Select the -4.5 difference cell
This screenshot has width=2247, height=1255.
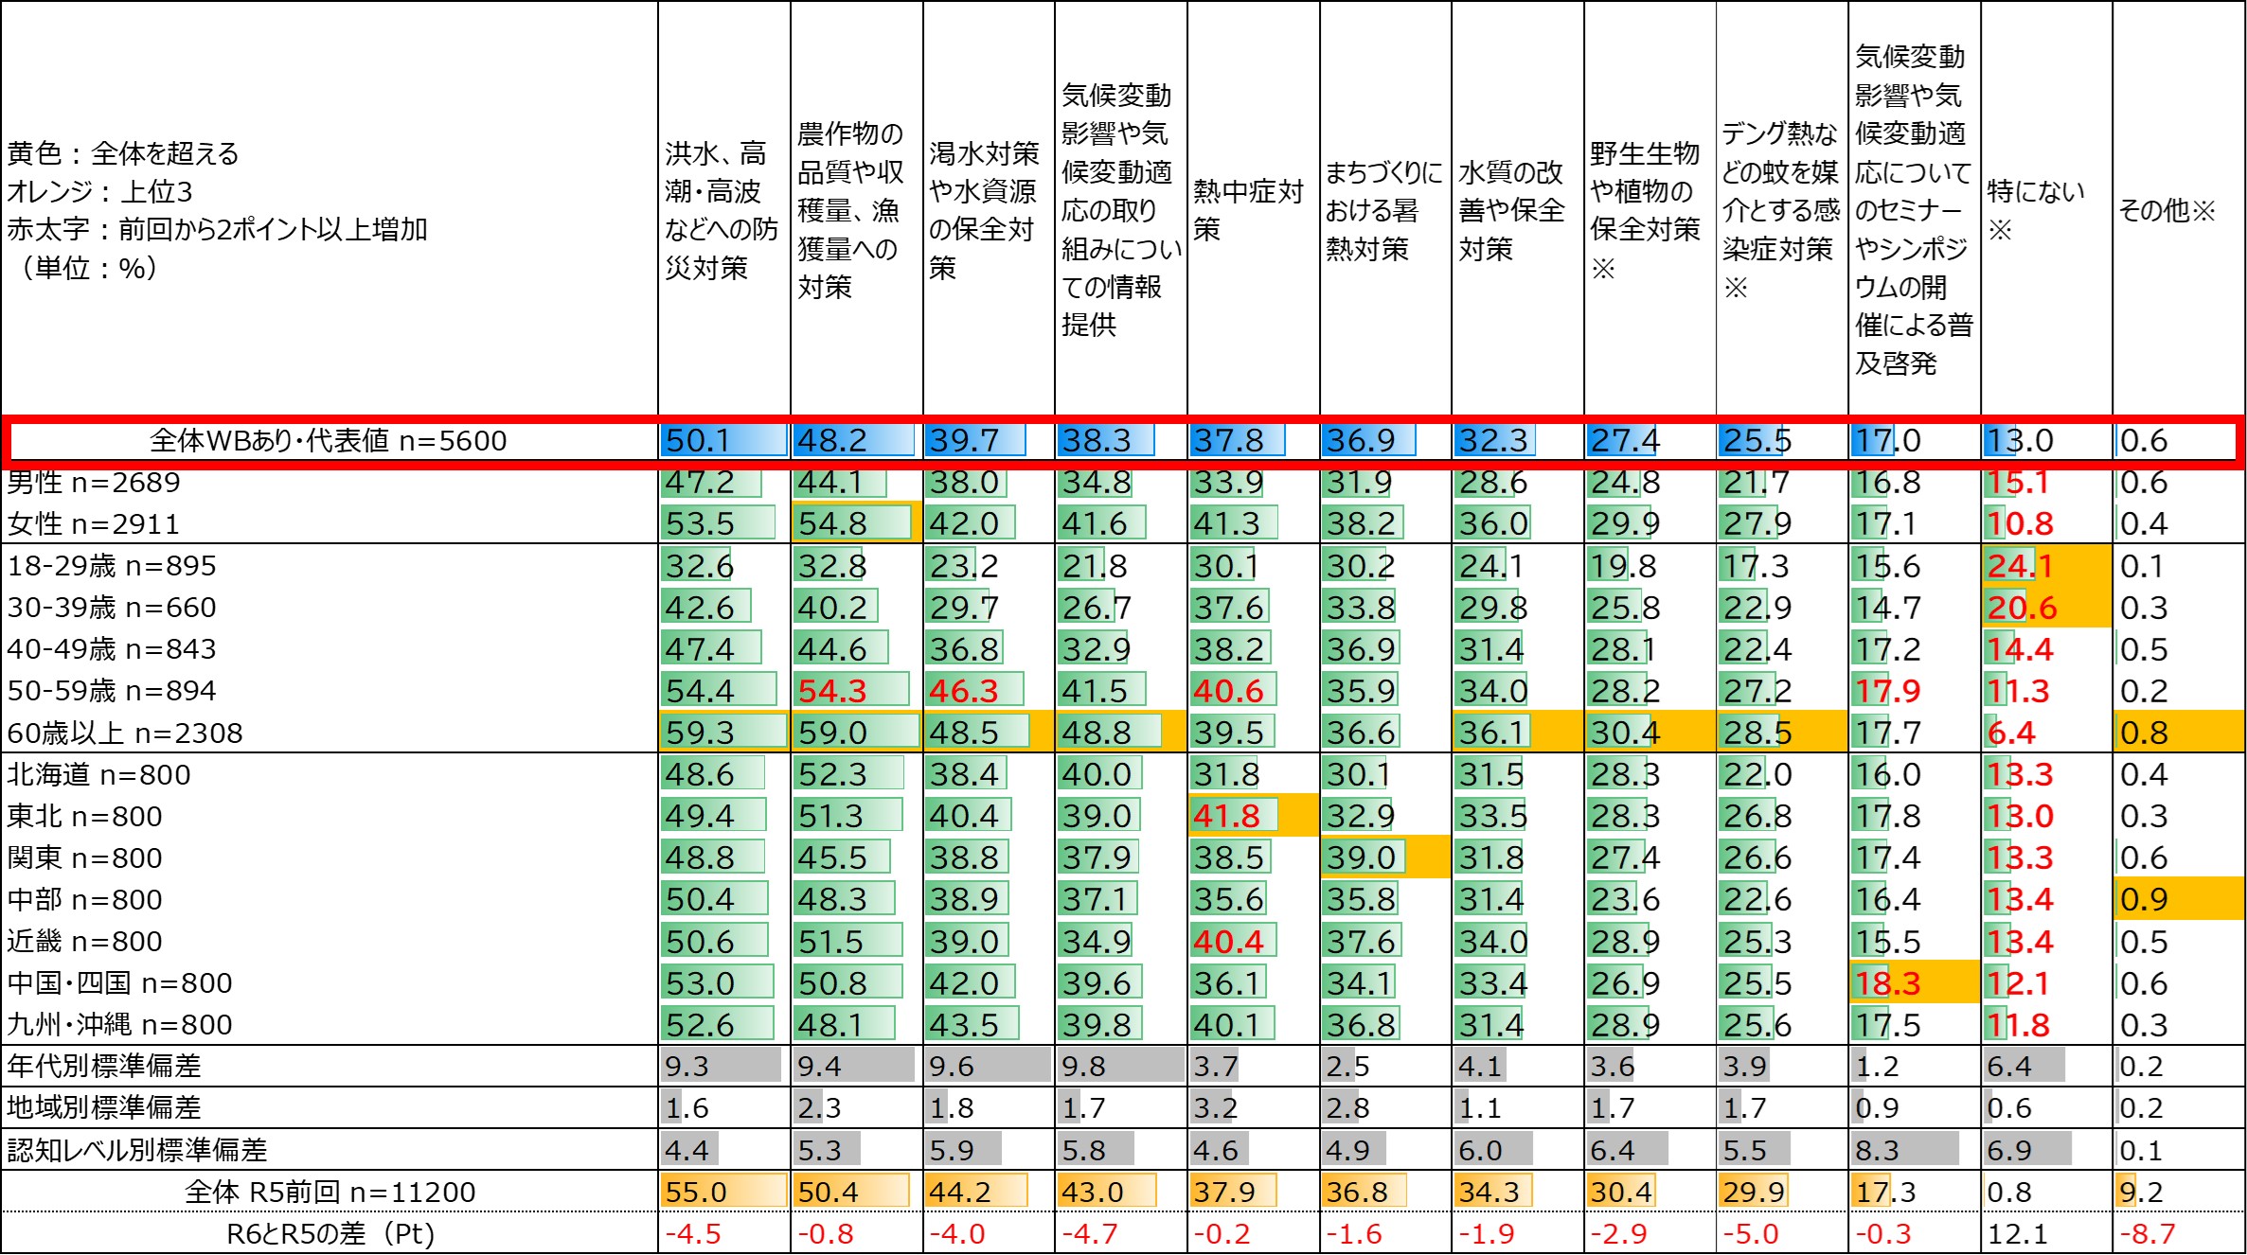693,1234
